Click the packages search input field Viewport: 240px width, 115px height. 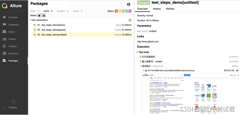(x=96, y=4)
